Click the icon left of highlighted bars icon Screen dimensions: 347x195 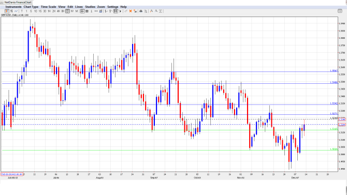(111, 11)
